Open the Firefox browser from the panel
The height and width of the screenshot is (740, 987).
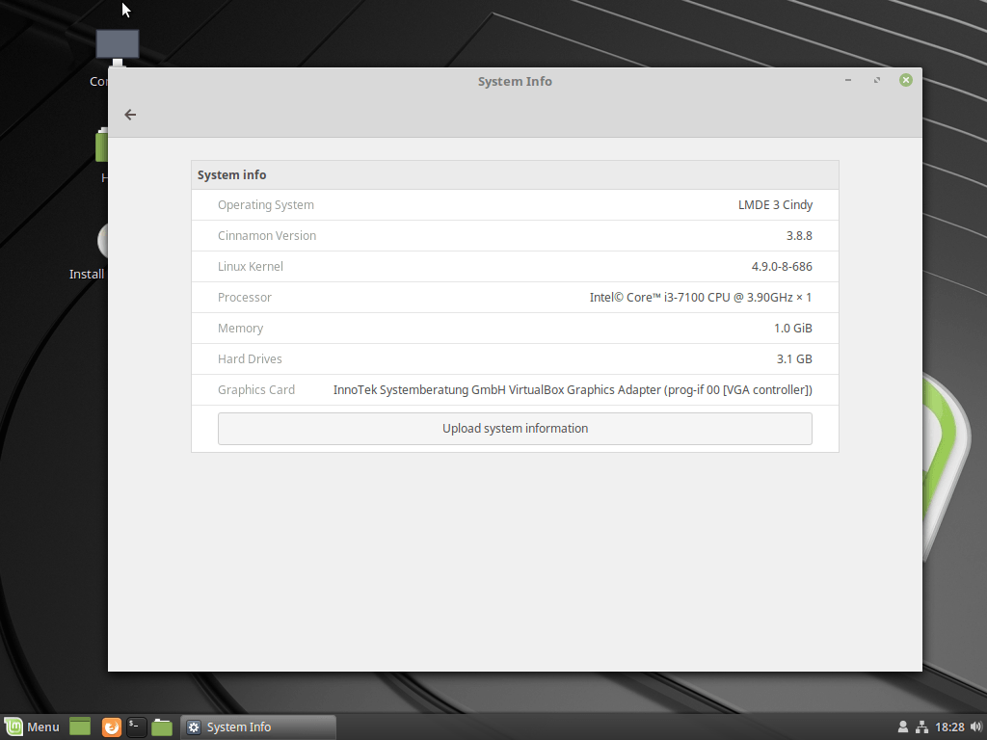point(112,727)
